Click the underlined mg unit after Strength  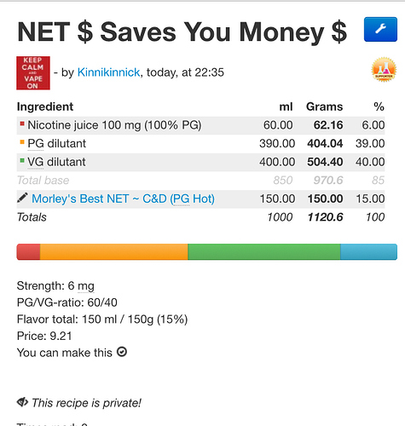click(x=86, y=286)
